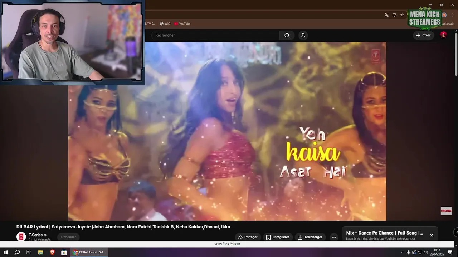458x257 pixels.
Task: Click the subscribe badge at video's right edge
Action: point(446,211)
